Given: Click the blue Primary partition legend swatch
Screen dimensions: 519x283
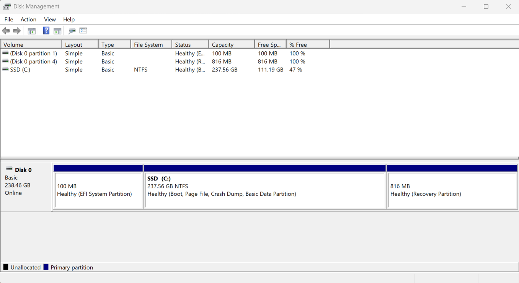Looking at the screenshot, I should 46,267.
